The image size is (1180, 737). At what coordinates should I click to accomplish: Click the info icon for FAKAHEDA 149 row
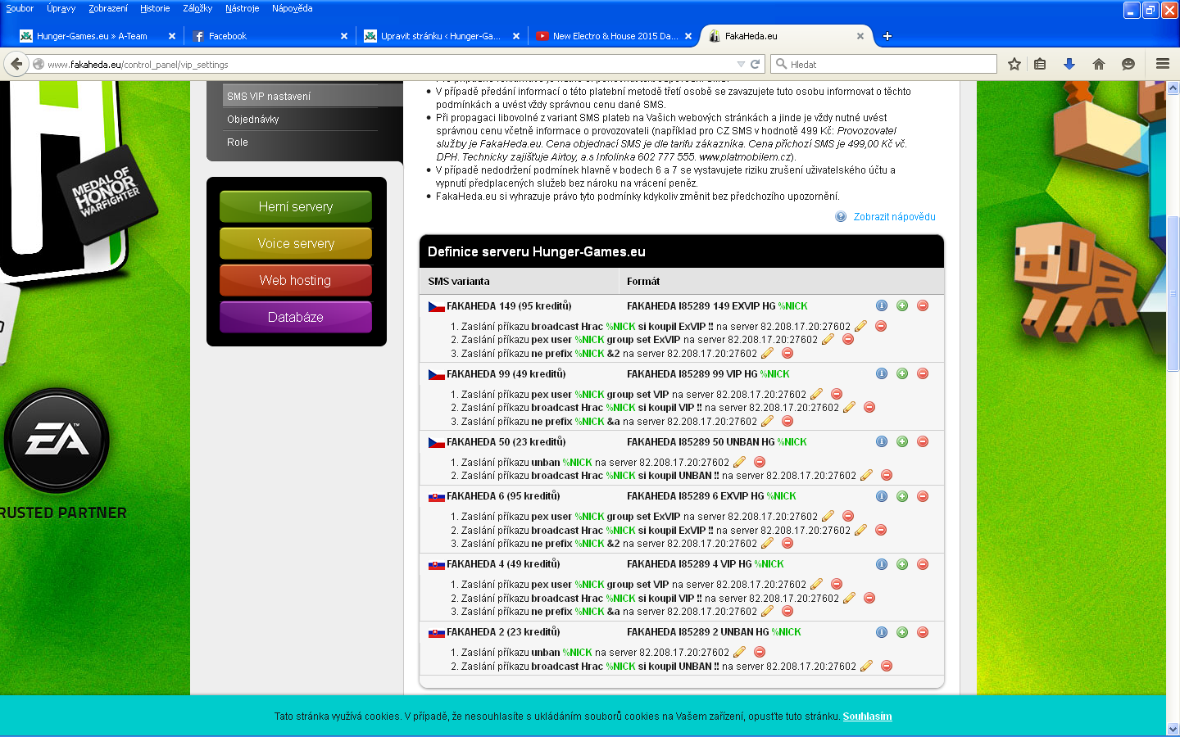882,305
